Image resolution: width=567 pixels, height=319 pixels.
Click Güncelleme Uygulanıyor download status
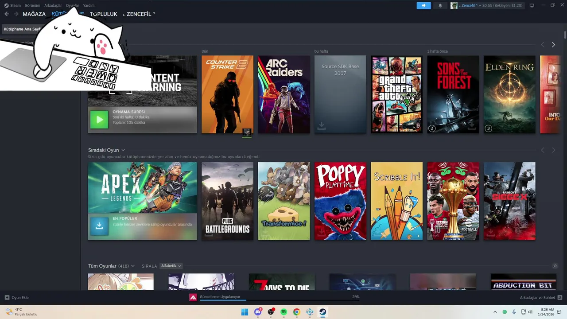[x=220, y=296]
